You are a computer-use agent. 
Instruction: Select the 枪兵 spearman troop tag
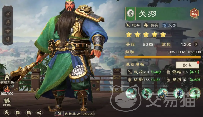tap(133, 25)
